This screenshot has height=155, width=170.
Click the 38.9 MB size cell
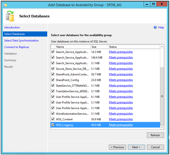pyautogui.click(x=96, y=119)
